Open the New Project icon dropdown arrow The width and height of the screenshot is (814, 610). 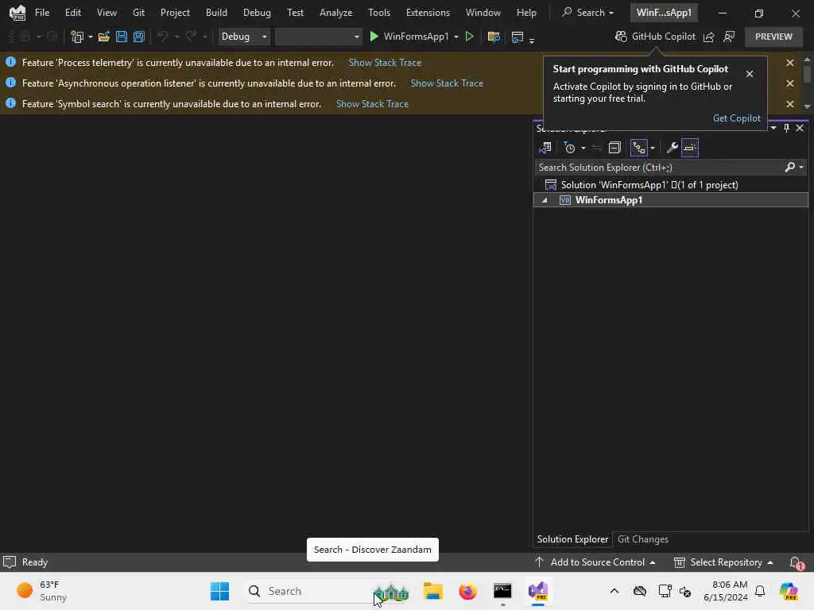91,37
